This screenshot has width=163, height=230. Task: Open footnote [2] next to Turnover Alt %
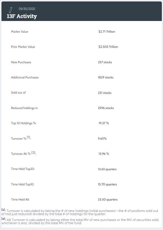(33, 152)
